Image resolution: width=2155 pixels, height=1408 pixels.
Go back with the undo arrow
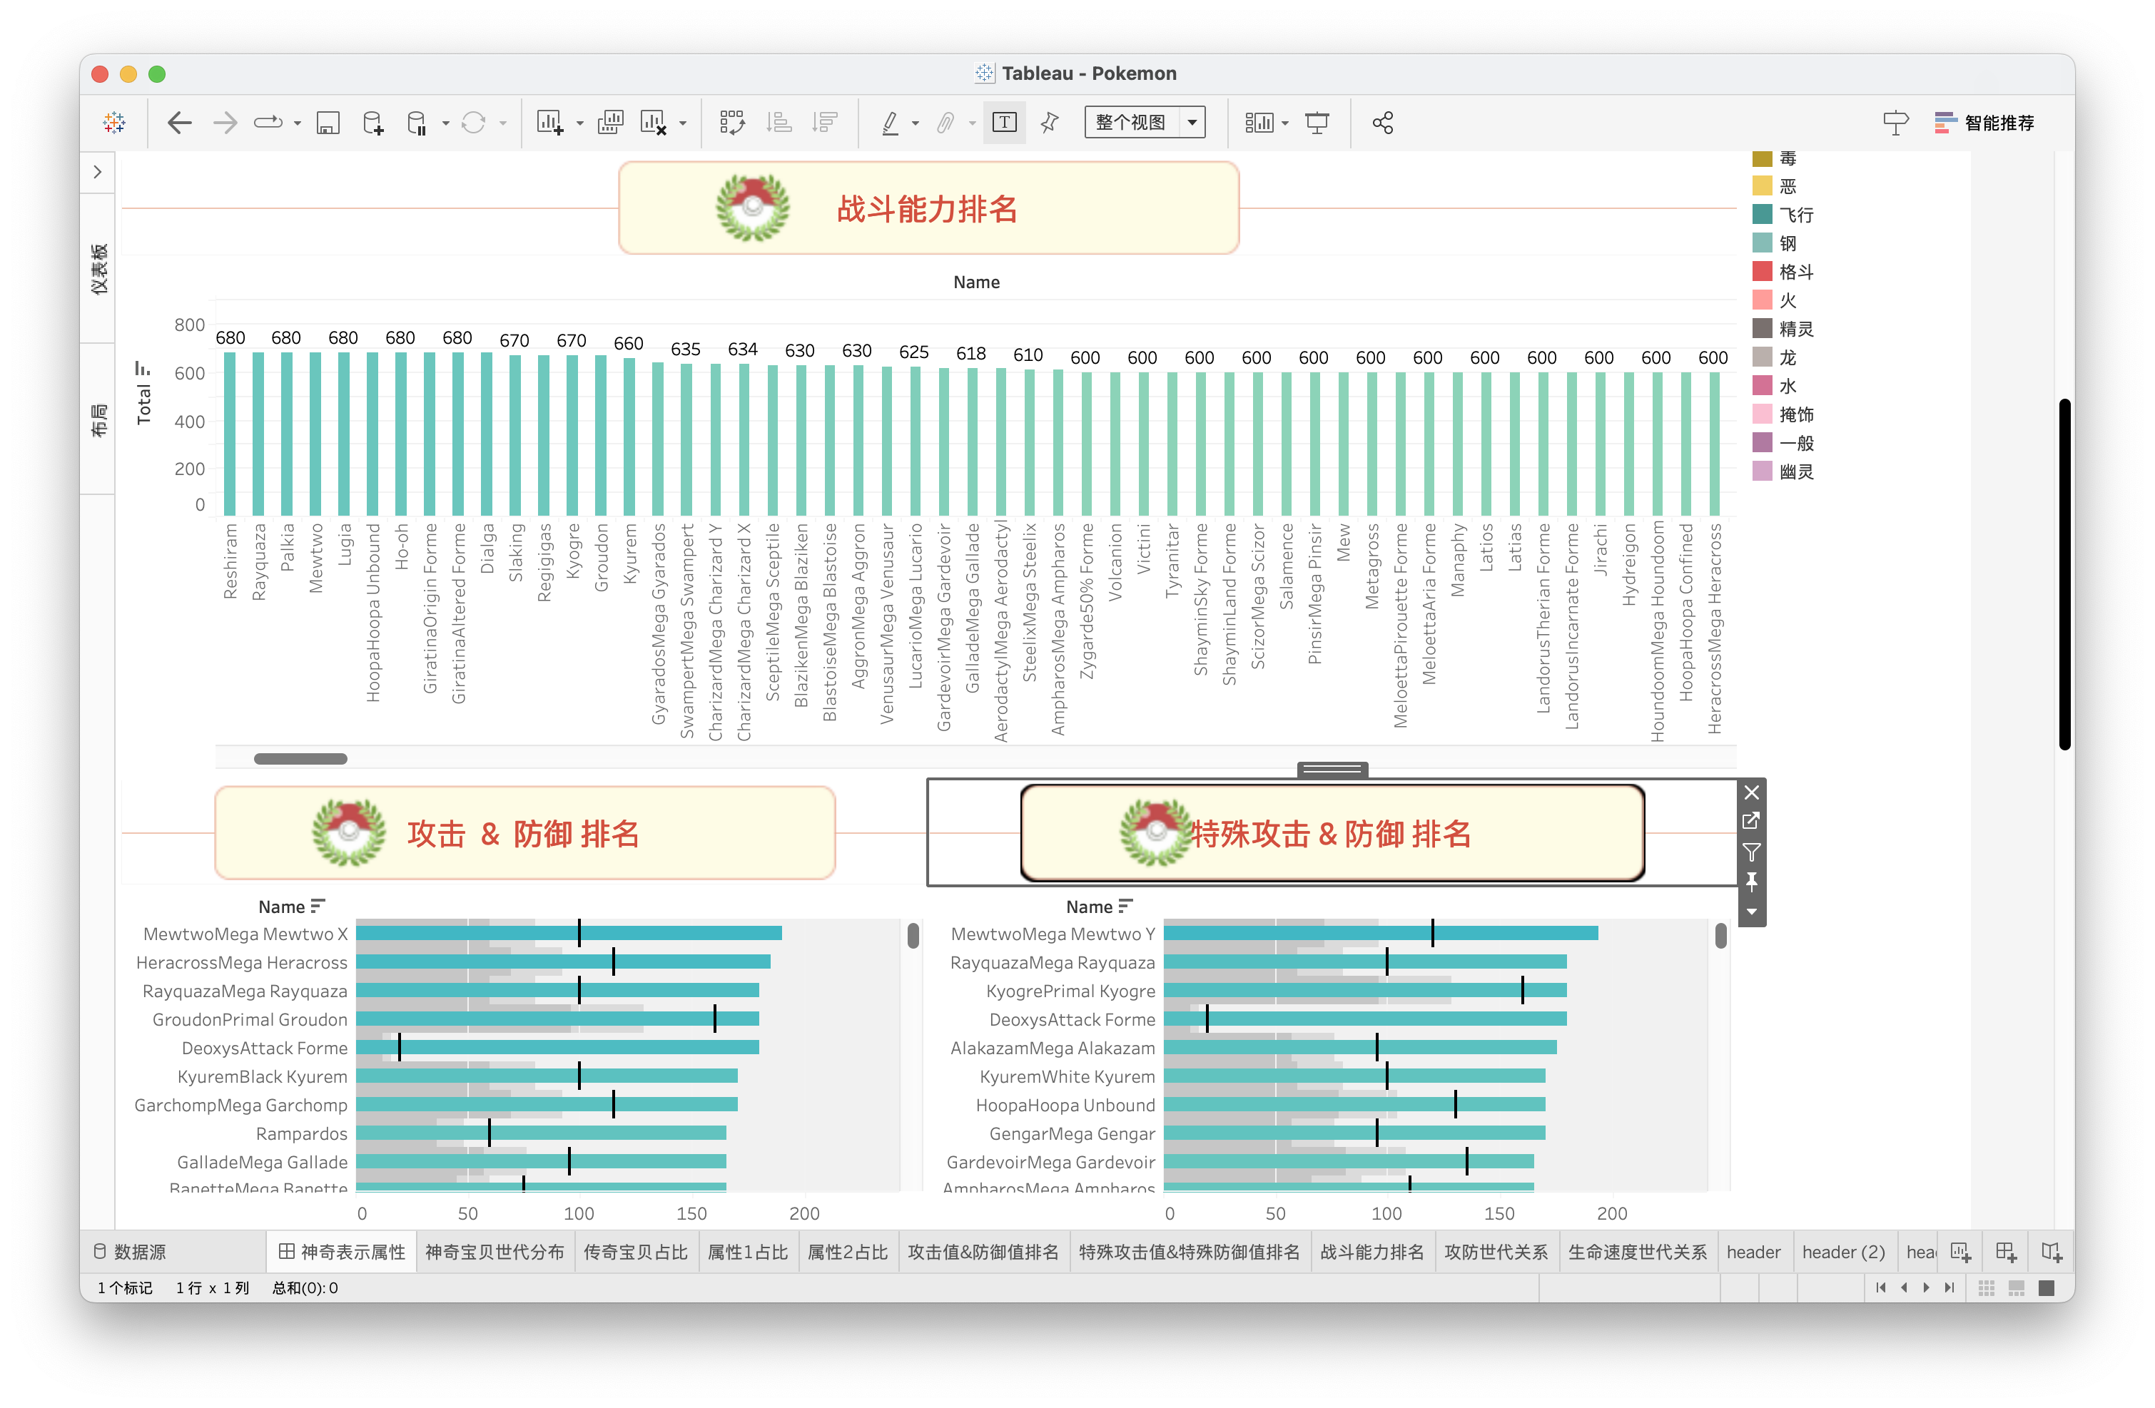click(x=181, y=122)
